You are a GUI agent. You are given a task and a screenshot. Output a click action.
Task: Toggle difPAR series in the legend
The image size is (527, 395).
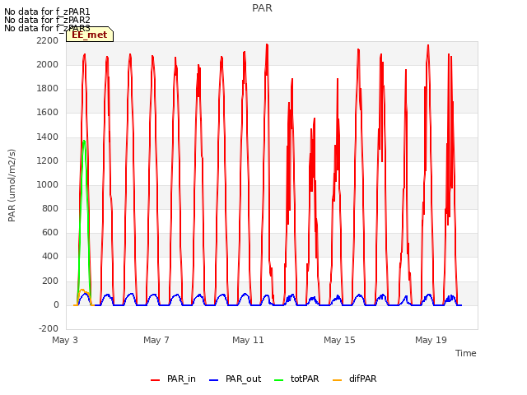pos(354,379)
